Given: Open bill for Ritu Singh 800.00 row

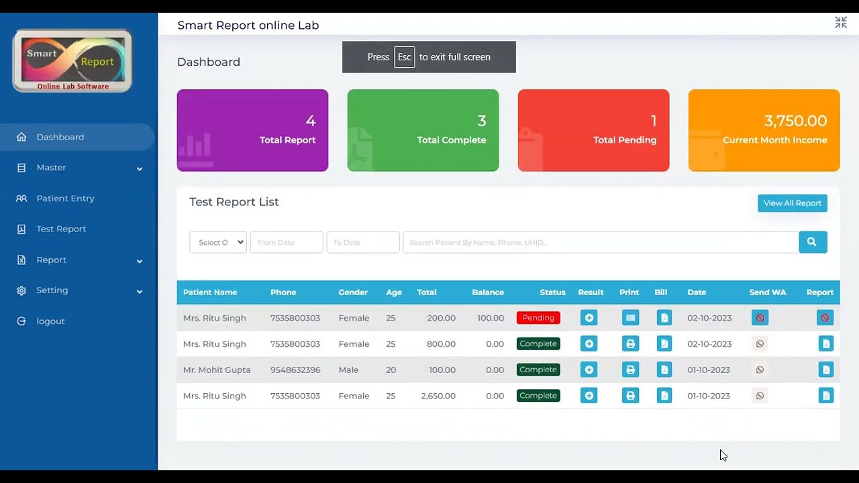Looking at the screenshot, I should tap(664, 343).
